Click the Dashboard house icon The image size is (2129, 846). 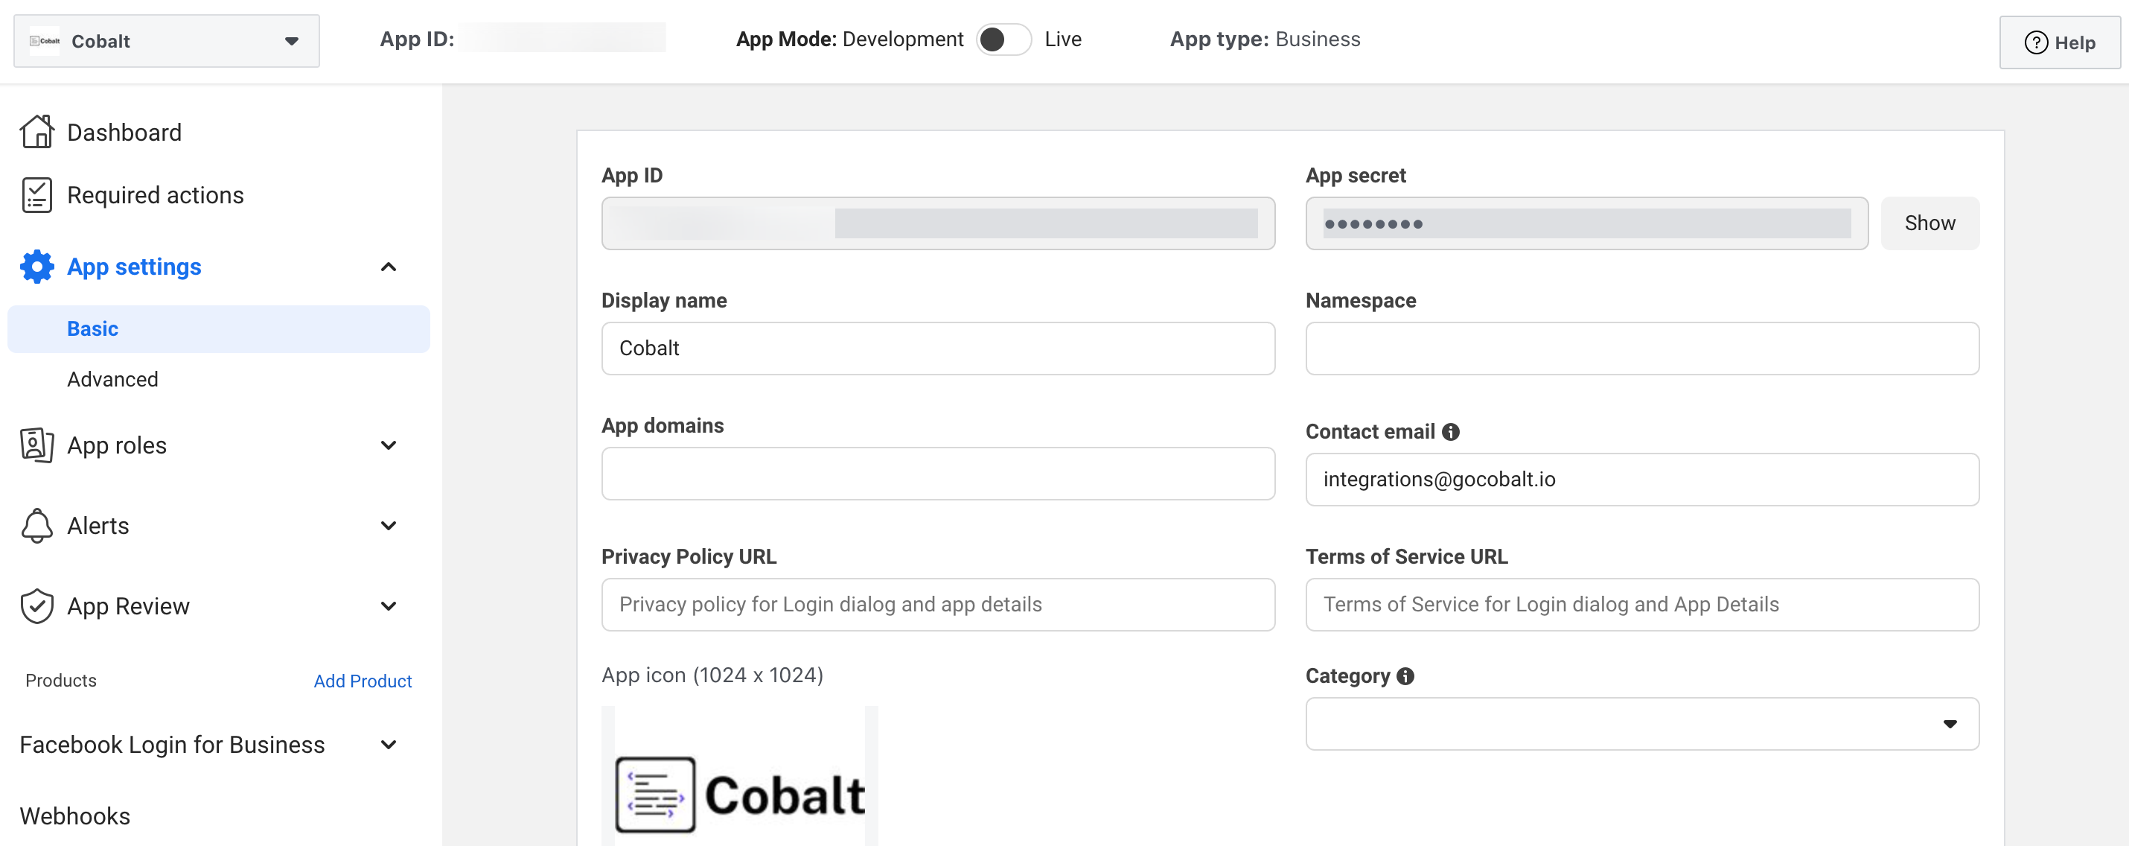click(36, 133)
